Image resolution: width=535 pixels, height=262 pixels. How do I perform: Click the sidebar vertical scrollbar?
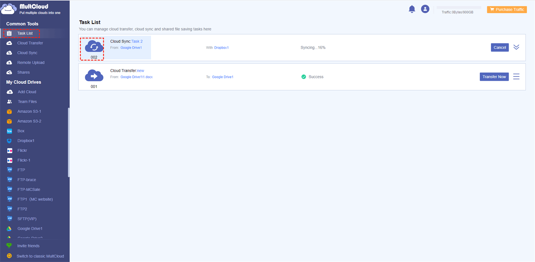click(x=69, y=143)
